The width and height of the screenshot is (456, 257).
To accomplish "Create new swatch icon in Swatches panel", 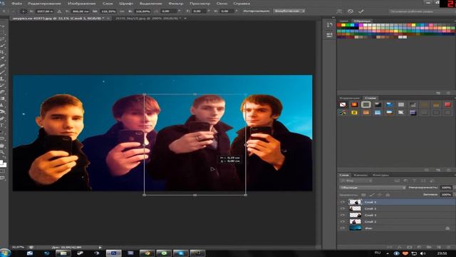I will pyautogui.click(x=438, y=93).
